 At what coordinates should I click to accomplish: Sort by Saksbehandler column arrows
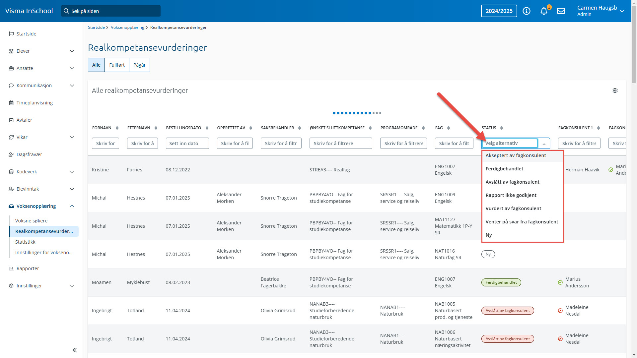[300, 128]
